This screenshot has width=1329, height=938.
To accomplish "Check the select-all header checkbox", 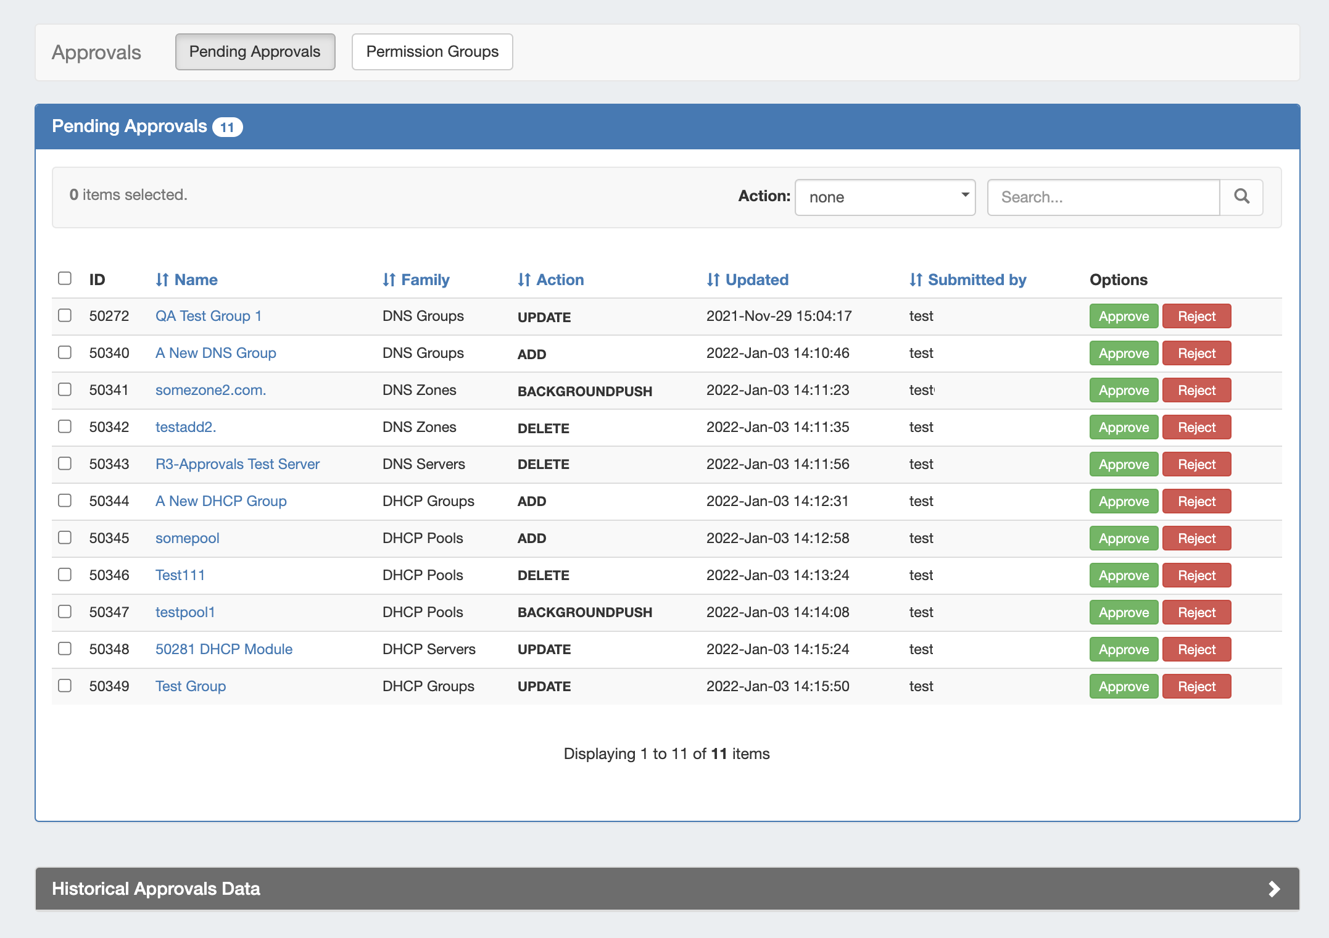I will point(65,278).
